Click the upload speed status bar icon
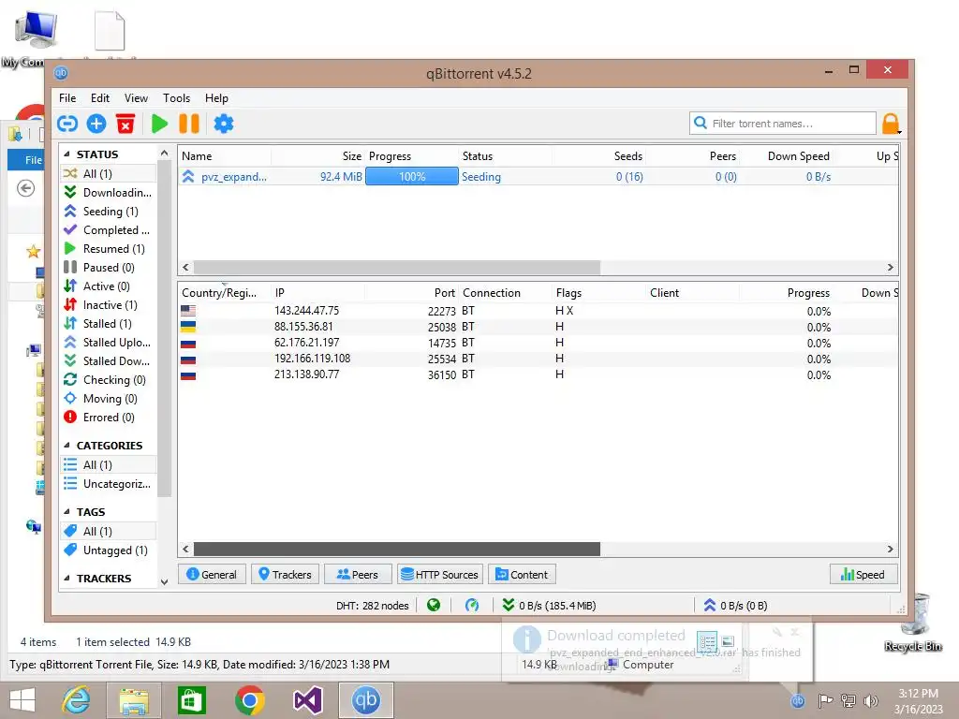Screen dimensions: 959x719 click(710, 606)
